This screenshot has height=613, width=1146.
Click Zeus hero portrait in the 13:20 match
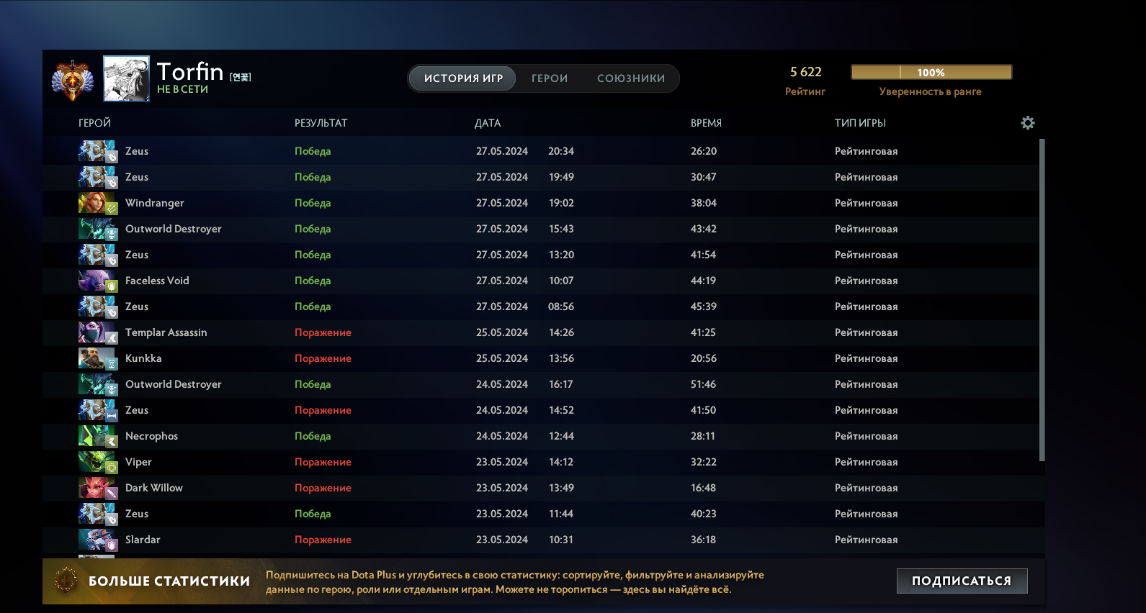(x=97, y=255)
